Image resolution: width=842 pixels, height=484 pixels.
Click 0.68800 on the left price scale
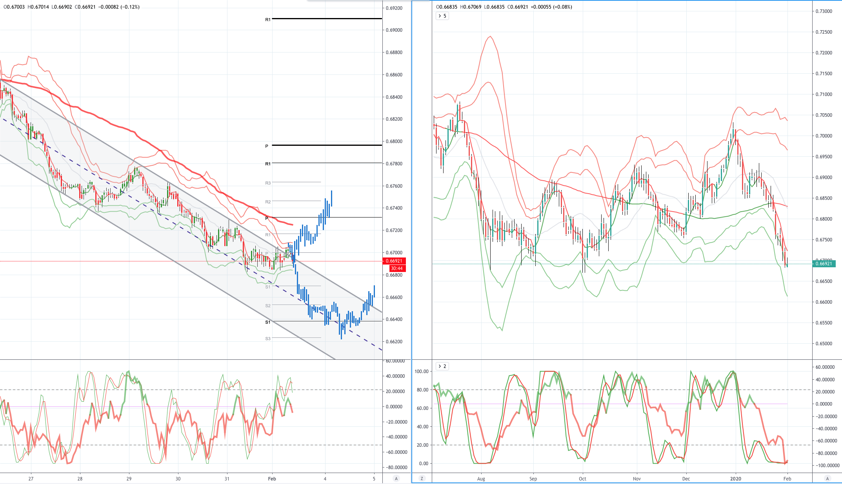tap(394, 53)
